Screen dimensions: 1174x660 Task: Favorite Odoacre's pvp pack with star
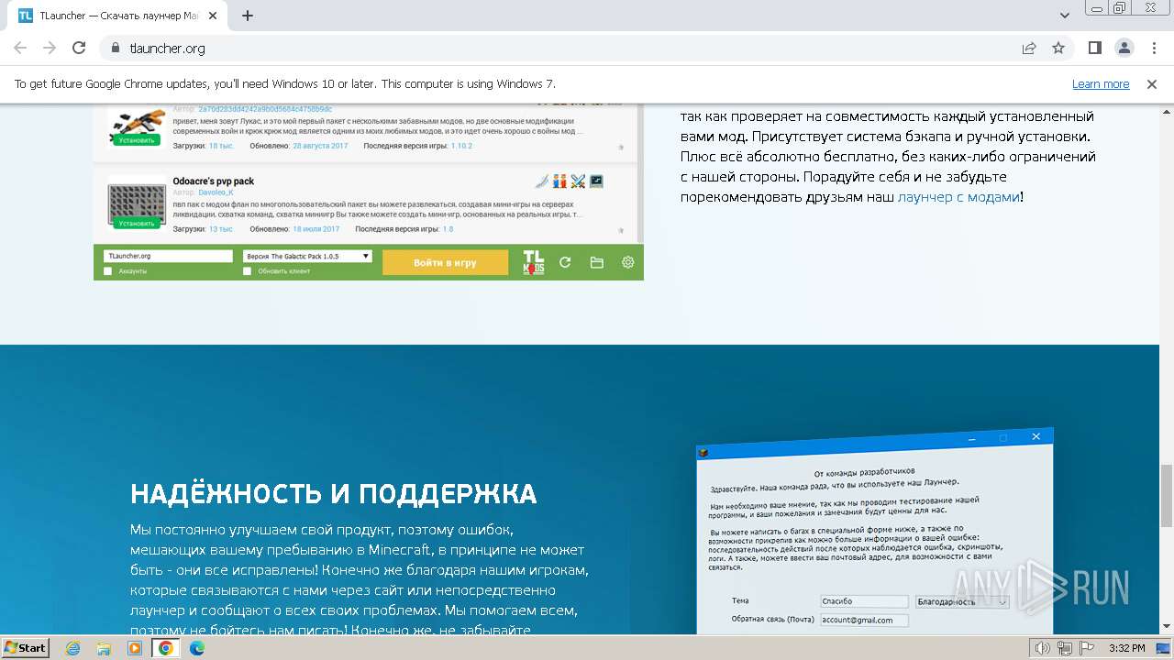click(620, 229)
